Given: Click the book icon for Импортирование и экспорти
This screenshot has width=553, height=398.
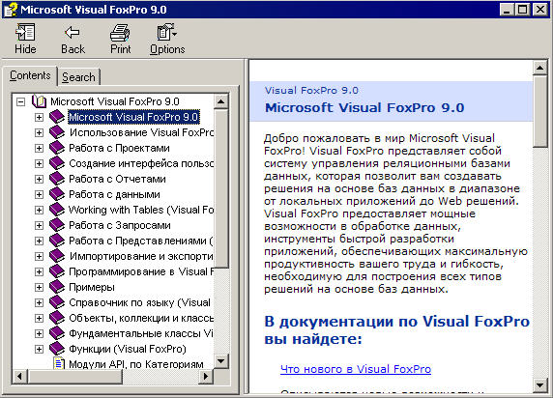Looking at the screenshot, I should [x=57, y=256].
